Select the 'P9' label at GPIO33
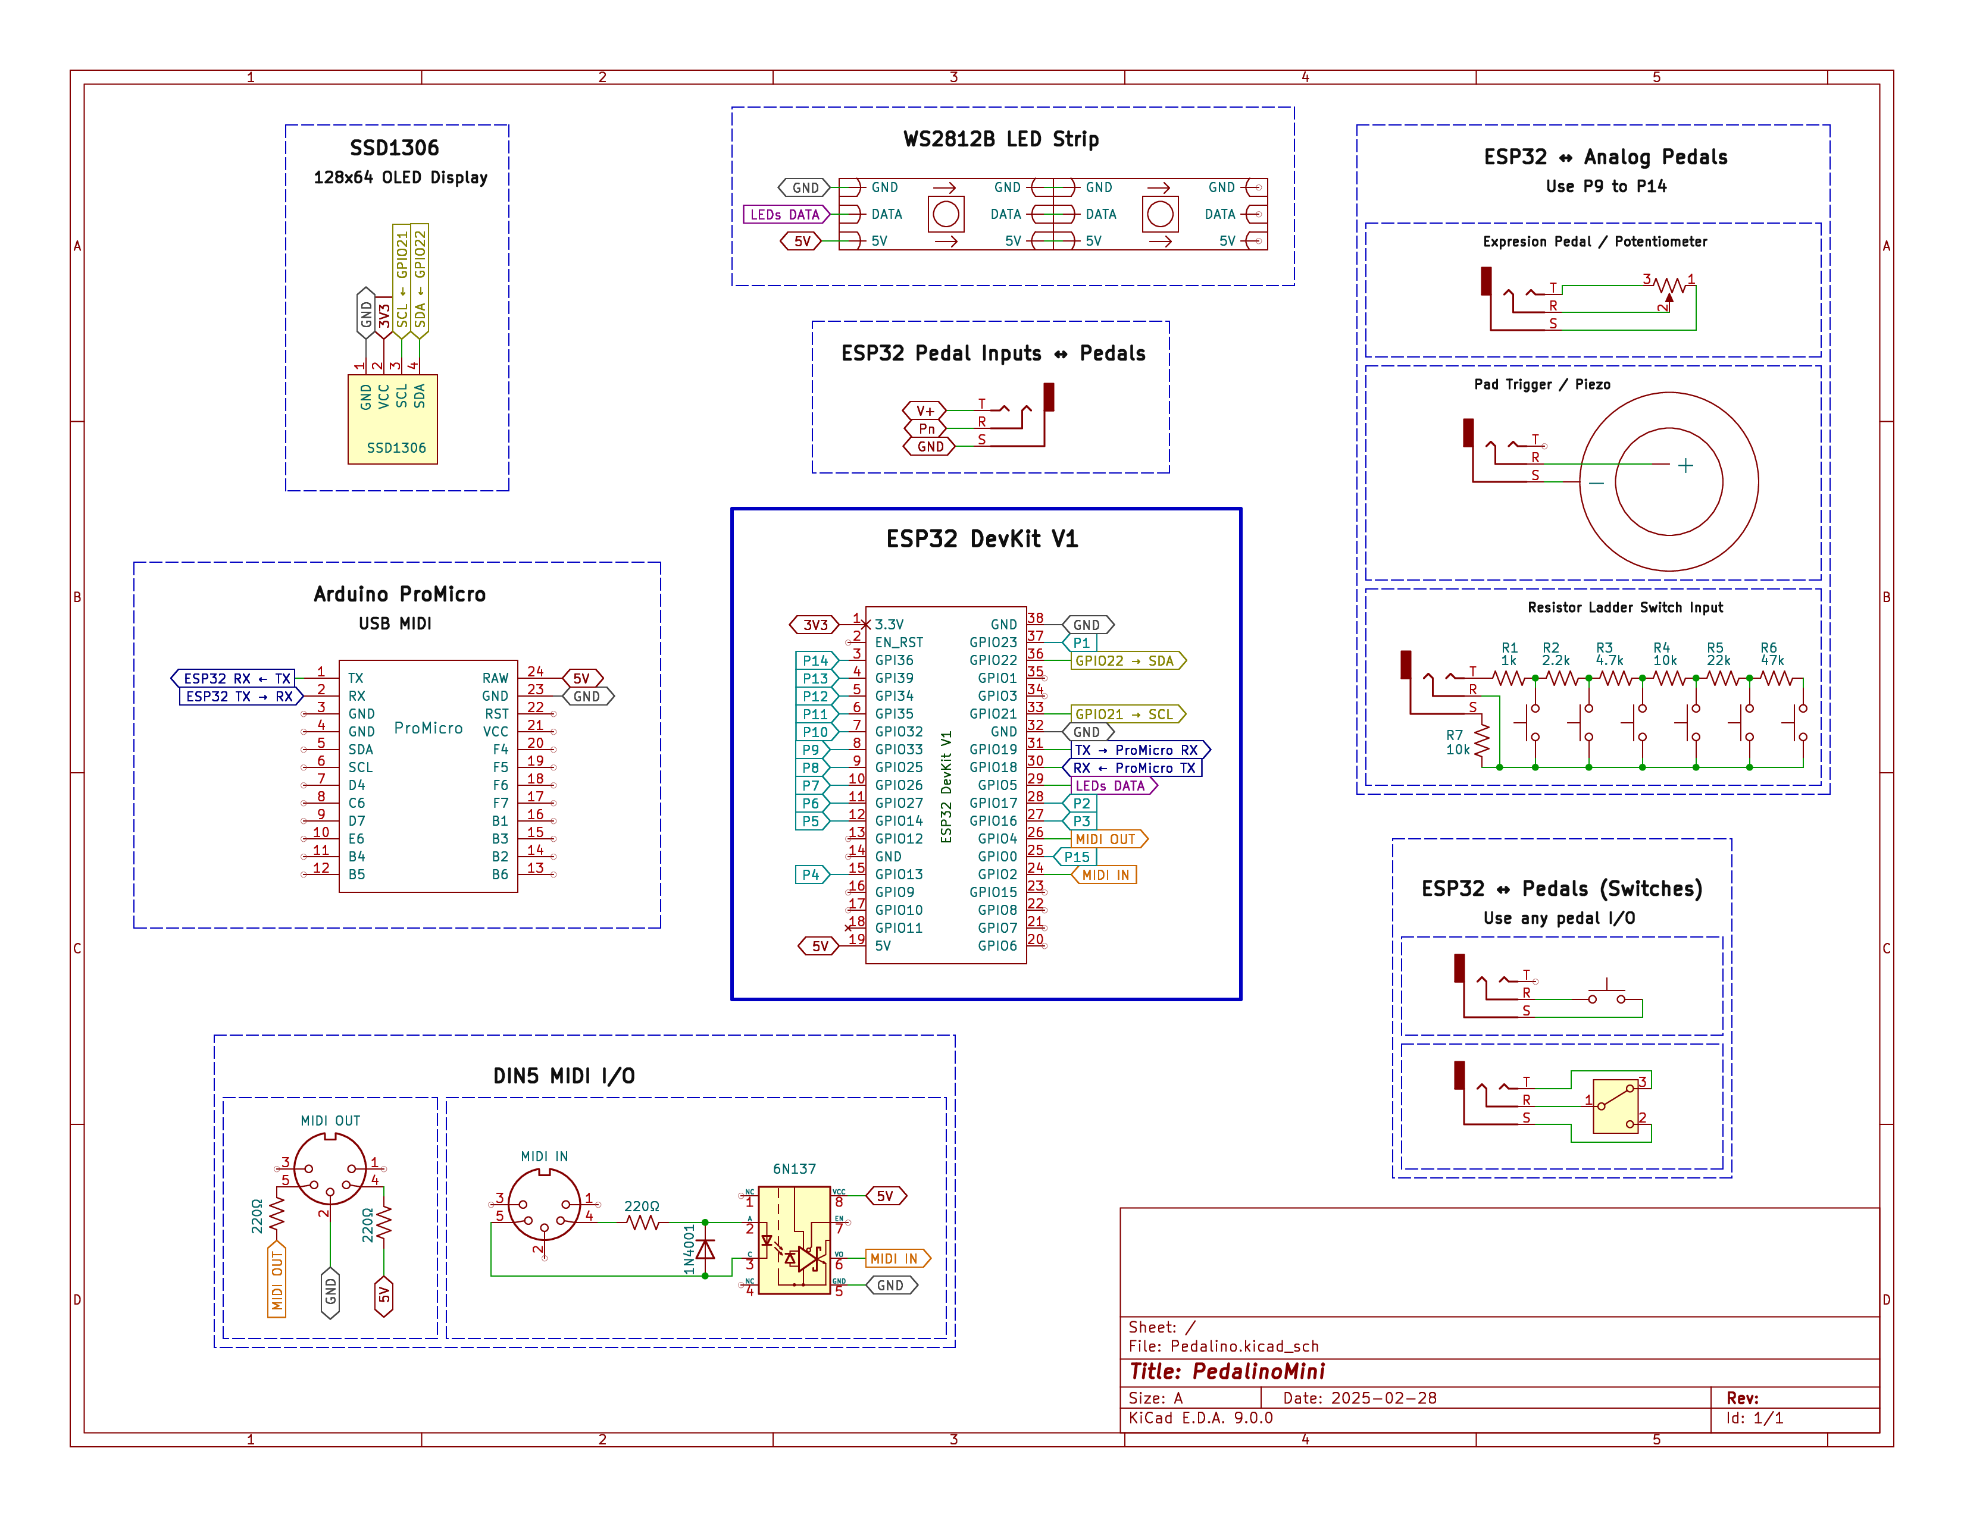Viewport: 1964px width, 1517px height. 813,750
